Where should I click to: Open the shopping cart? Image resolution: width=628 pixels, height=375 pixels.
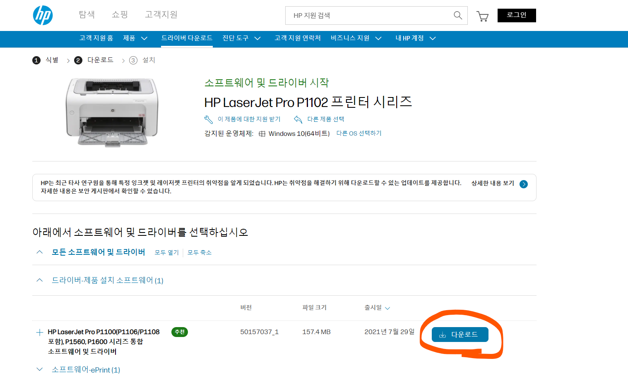pos(482,16)
